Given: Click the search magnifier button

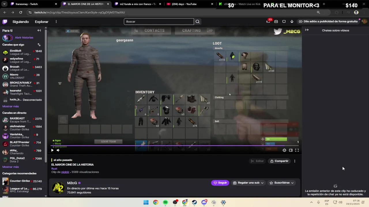Looking at the screenshot, I should [x=197, y=22].
